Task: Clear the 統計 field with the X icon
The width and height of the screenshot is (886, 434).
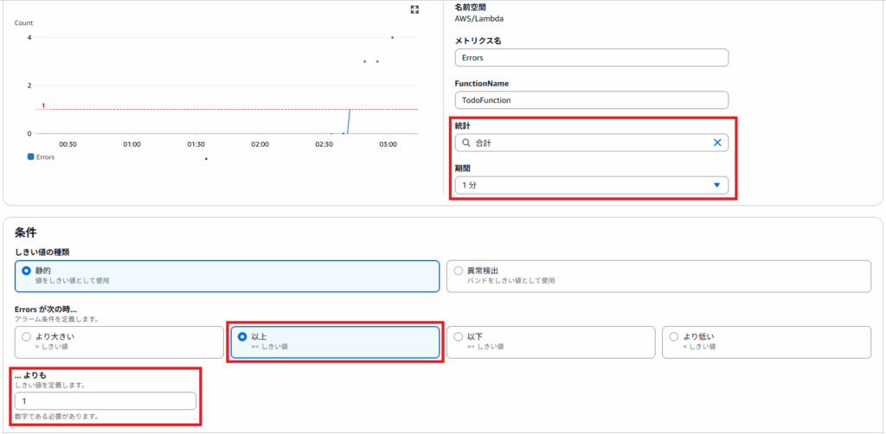Action: tap(716, 143)
